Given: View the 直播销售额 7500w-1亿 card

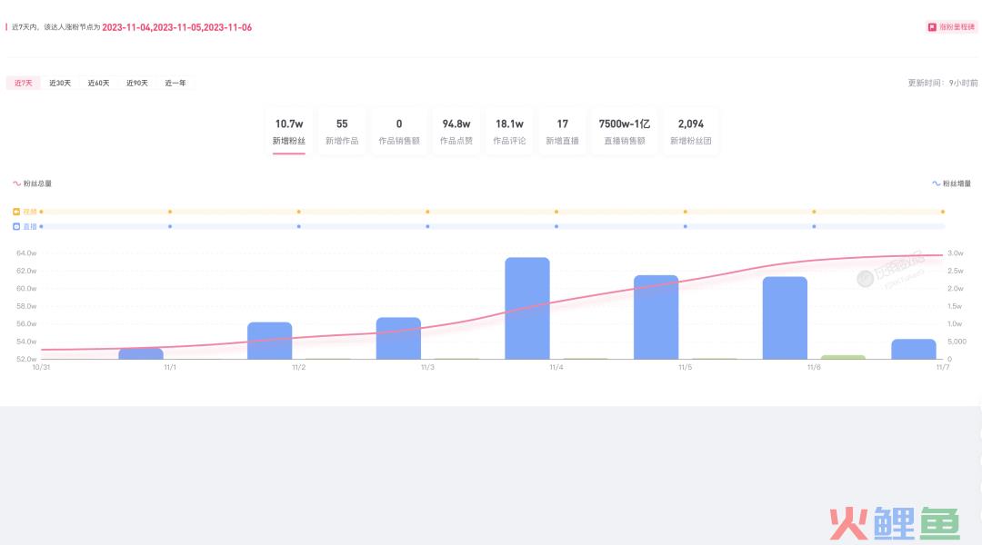Looking at the screenshot, I should (625, 132).
